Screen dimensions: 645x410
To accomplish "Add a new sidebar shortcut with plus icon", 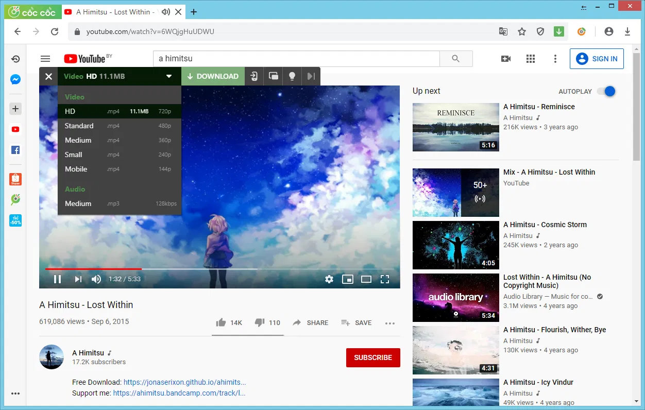I will [15, 109].
